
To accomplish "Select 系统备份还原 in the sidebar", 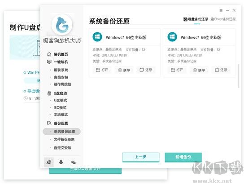I will [61, 131].
